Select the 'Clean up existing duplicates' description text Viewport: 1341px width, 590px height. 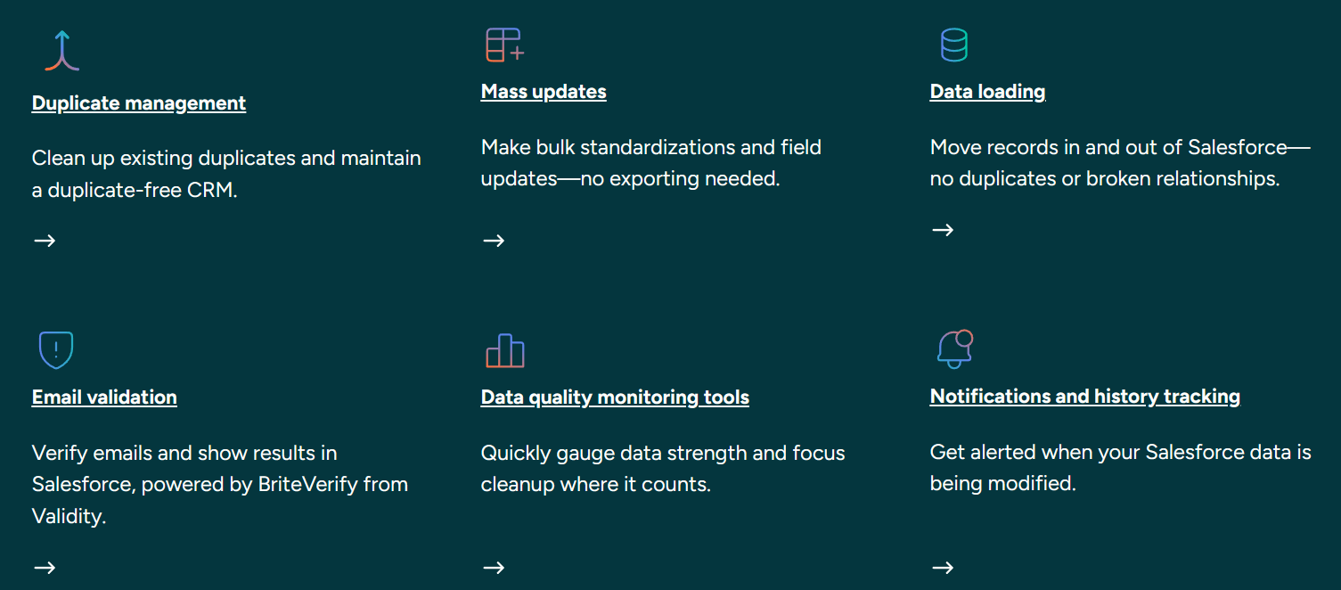226,174
